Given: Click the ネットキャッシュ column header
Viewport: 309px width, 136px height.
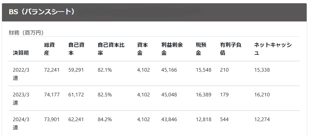Looking at the screenshot, I should [273, 49].
